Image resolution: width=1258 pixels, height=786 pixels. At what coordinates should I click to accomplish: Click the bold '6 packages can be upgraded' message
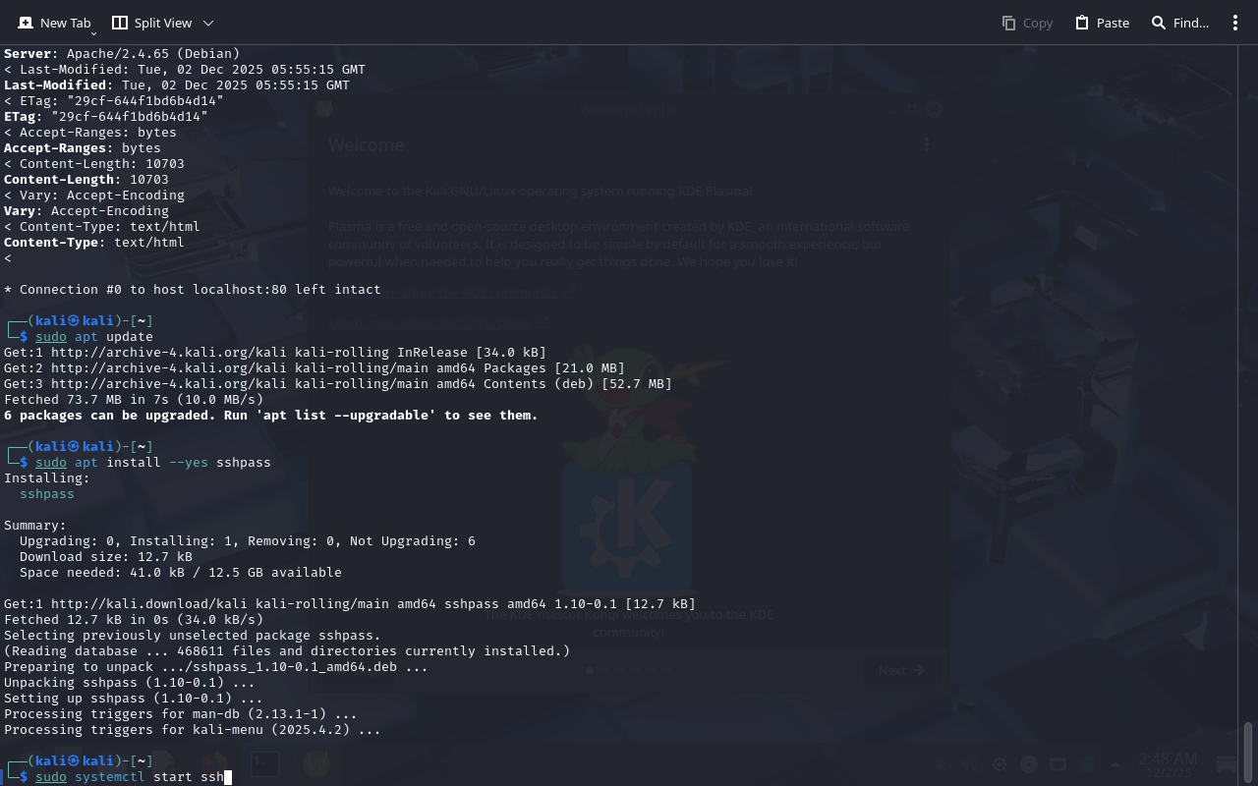click(270, 416)
